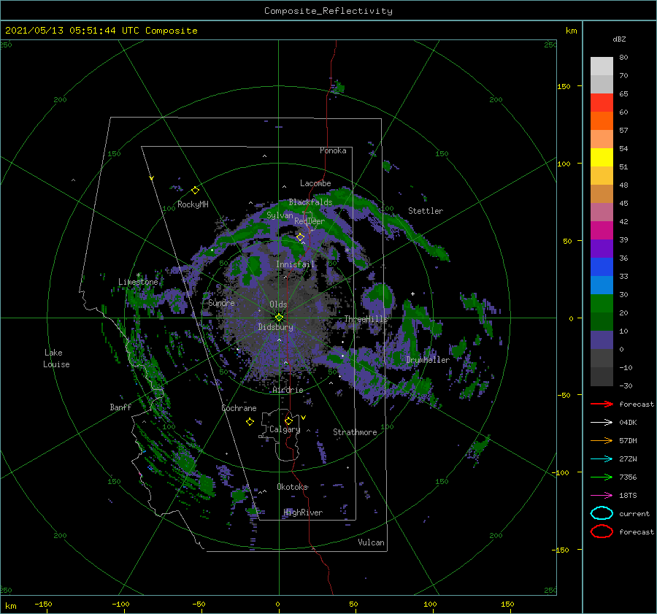The width and height of the screenshot is (657, 614).
Task: Select the orange 57DM arrow icon
Action: pos(602,440)
